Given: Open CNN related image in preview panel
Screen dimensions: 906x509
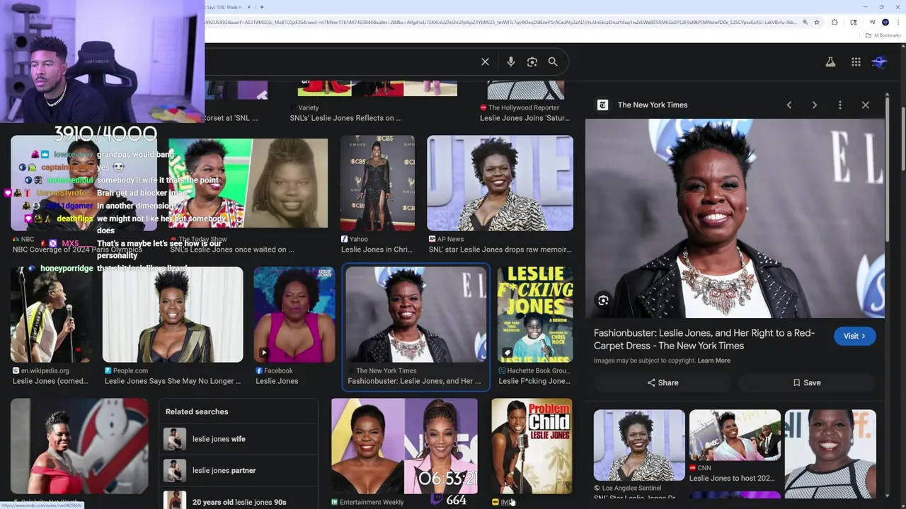Looking at the screenshot, I should pos(735,435).
